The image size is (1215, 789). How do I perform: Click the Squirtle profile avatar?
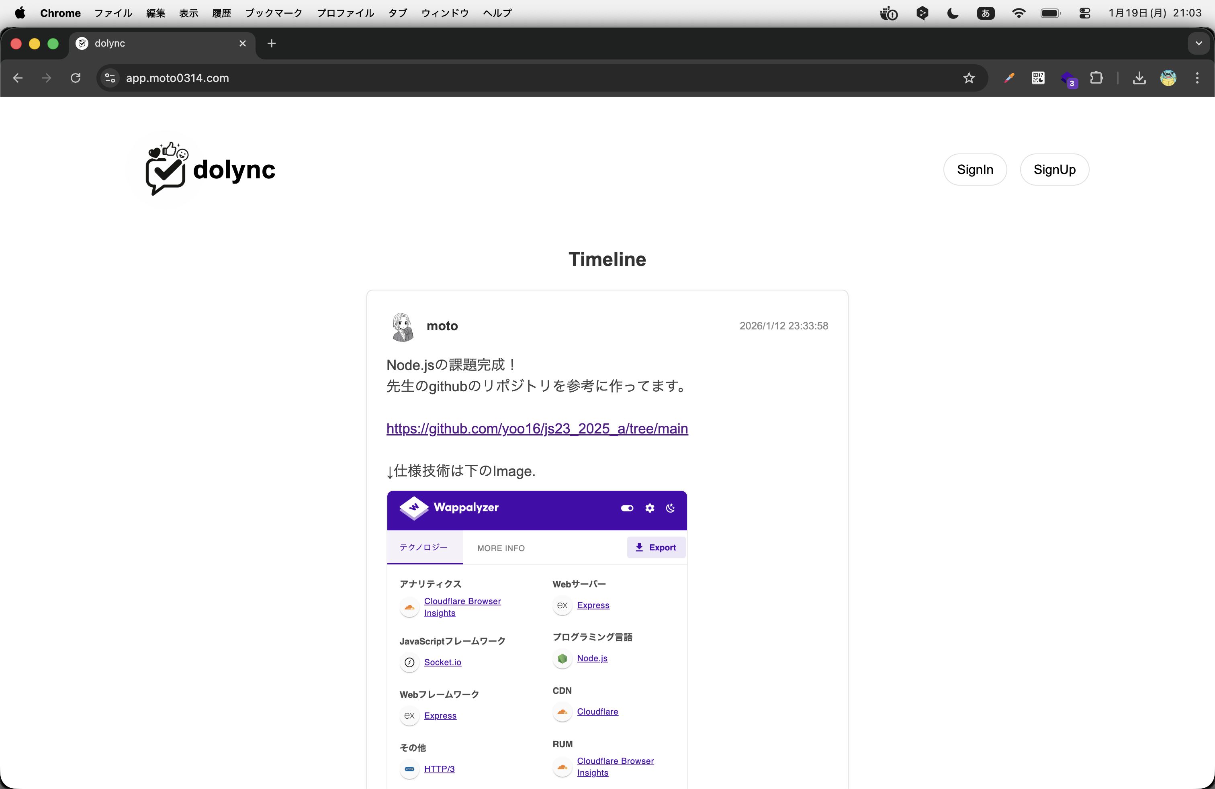(x=1168, y=78)
